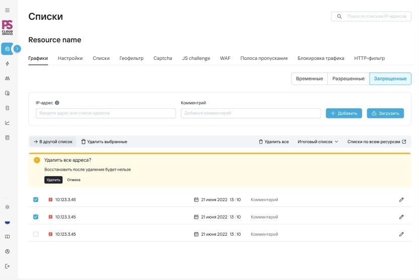The image size is (419, 280).
Task: Switch to the Списки tab
Action: point(101,58)
